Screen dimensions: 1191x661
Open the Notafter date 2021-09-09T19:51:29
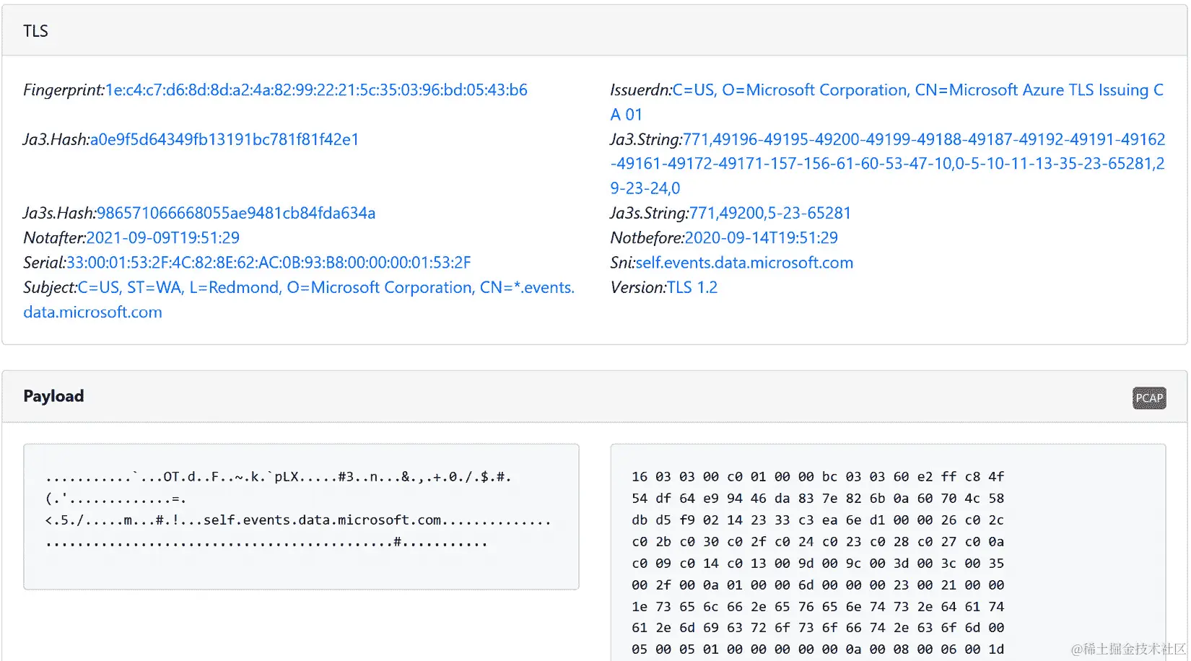click(163, 237)
